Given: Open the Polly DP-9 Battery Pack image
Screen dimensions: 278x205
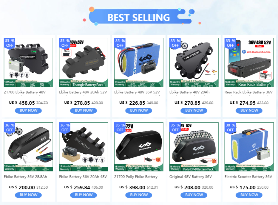Looking at the screenshot, I should 194,147.
